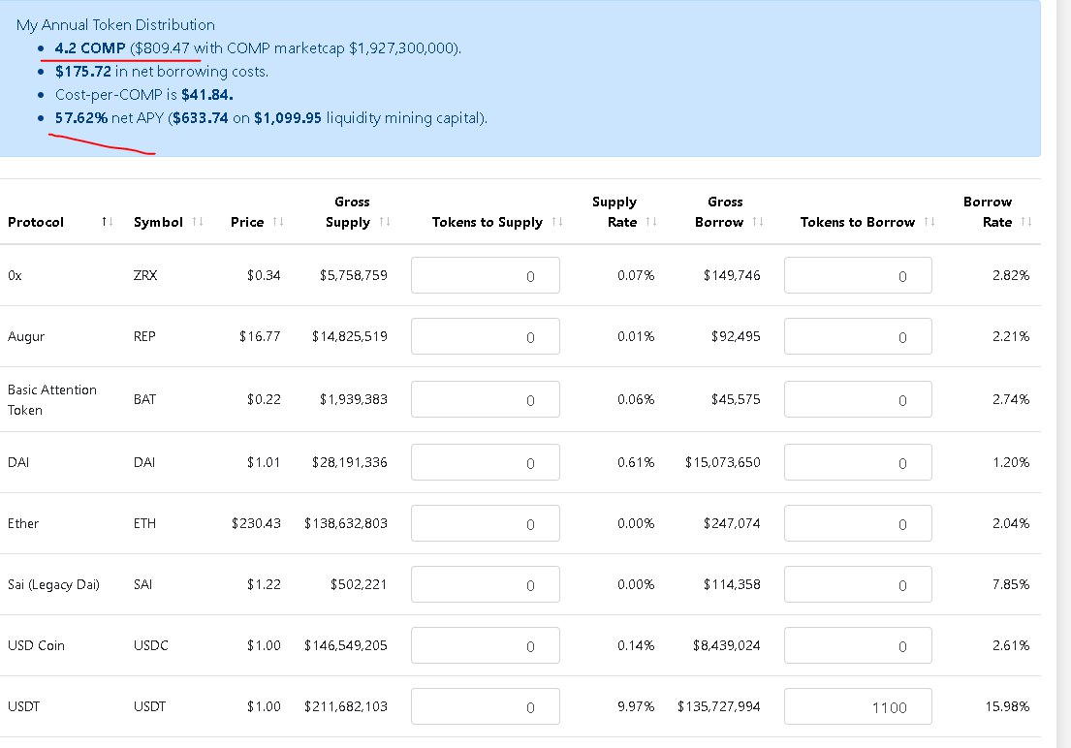Click Sai (Legacy Dai) protocol cell
The image size is (1071, 748).
pos(53,584)
